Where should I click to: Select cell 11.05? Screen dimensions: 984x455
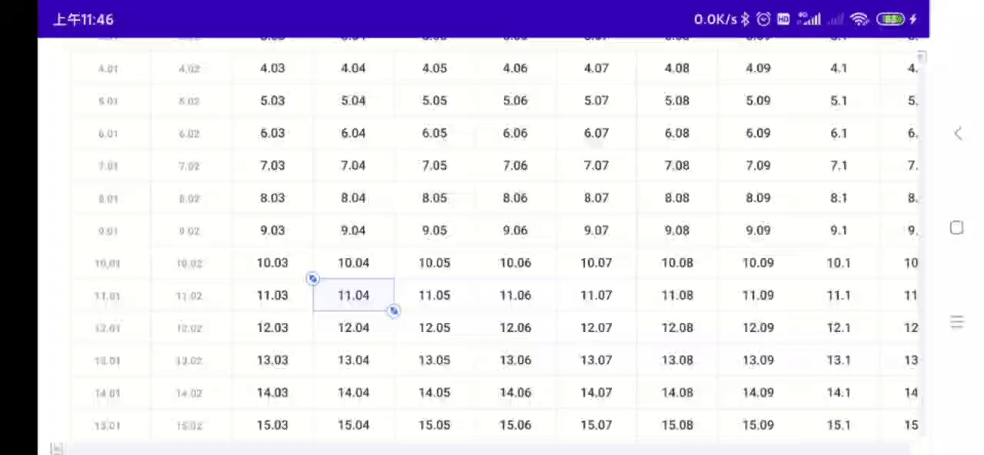(x=434, y=295)
